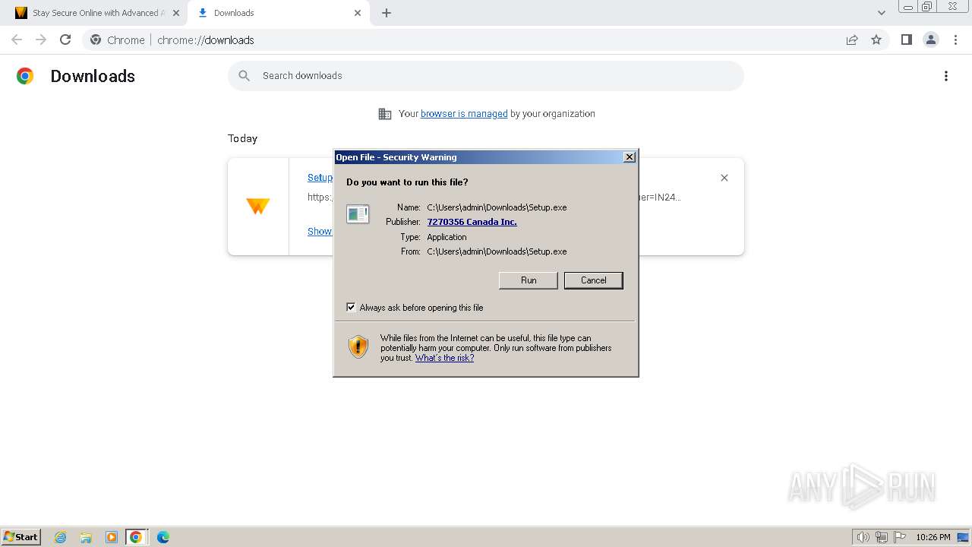This screenshot has height=547, width=972.
Task: Uncheck Always ask before opening this file
Action: tap(351, 307)
